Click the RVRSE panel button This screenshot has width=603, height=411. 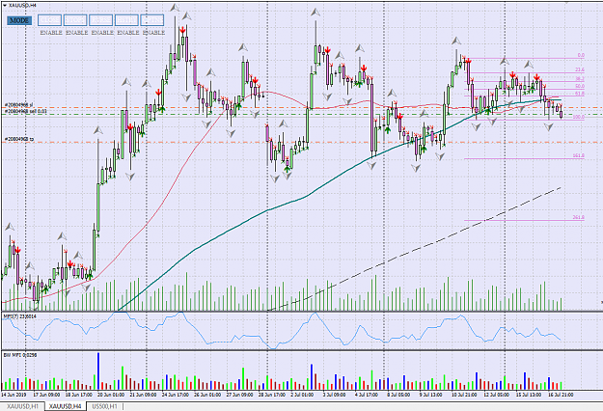(101, 20)
